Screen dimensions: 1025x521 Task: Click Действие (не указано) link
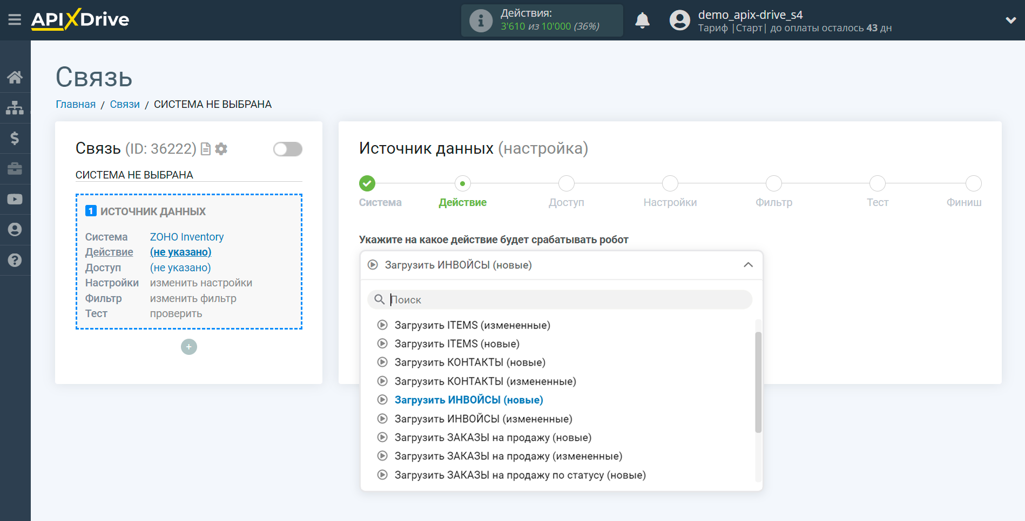pos(180,252)
